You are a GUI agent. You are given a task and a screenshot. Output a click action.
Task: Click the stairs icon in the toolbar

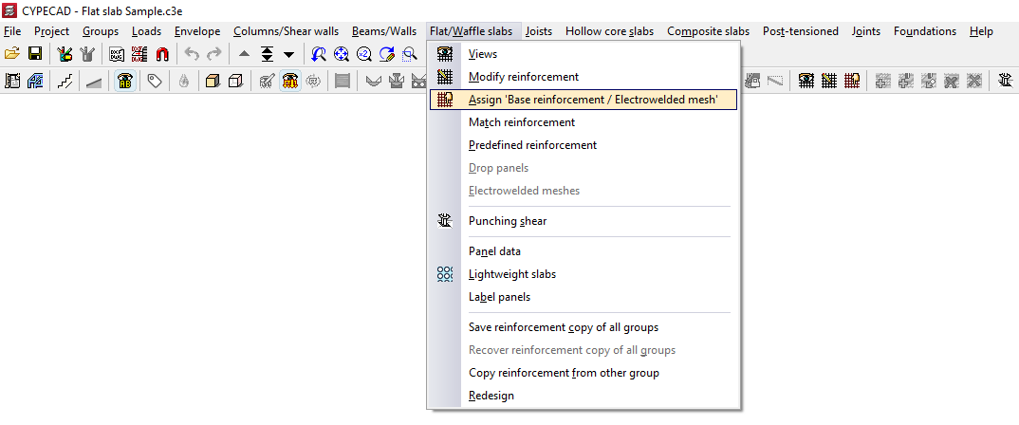(65, 82)
